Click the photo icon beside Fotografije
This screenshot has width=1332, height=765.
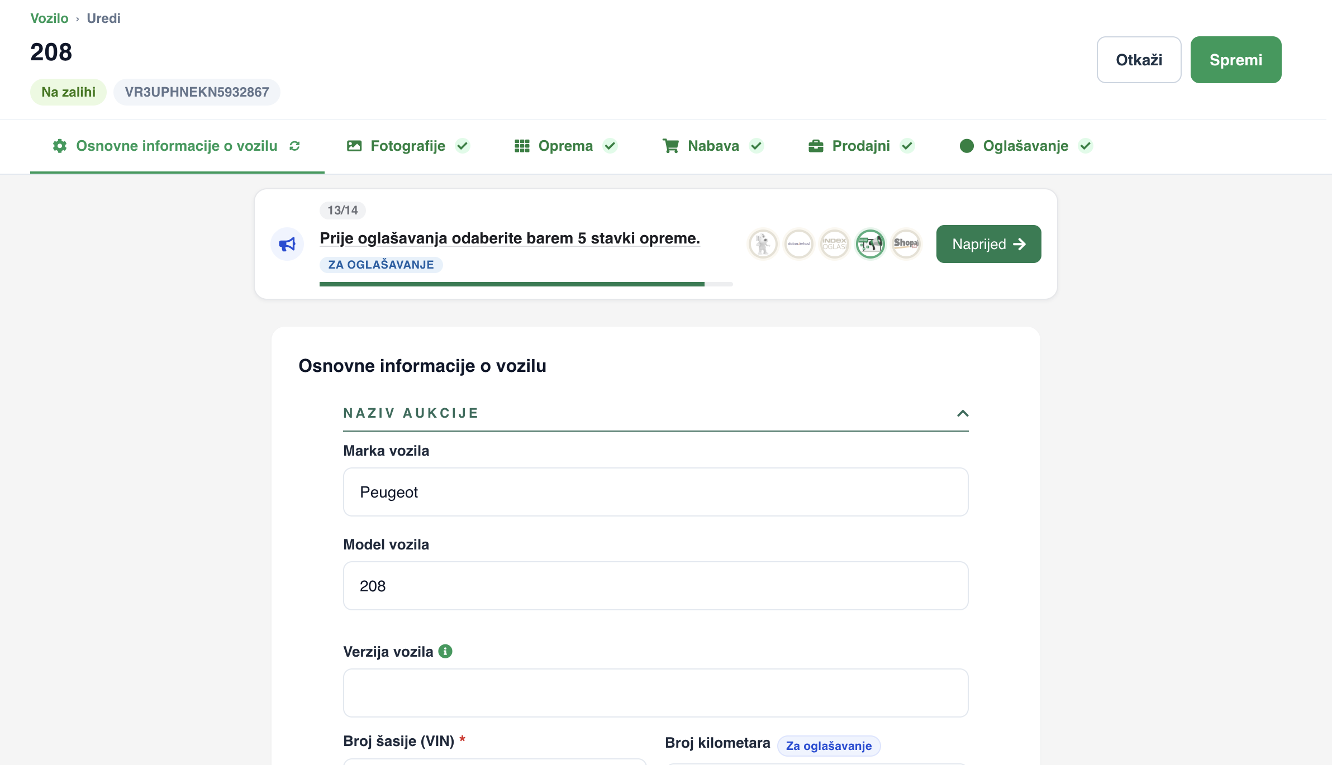pyautogui.click(x=354, y=146)
